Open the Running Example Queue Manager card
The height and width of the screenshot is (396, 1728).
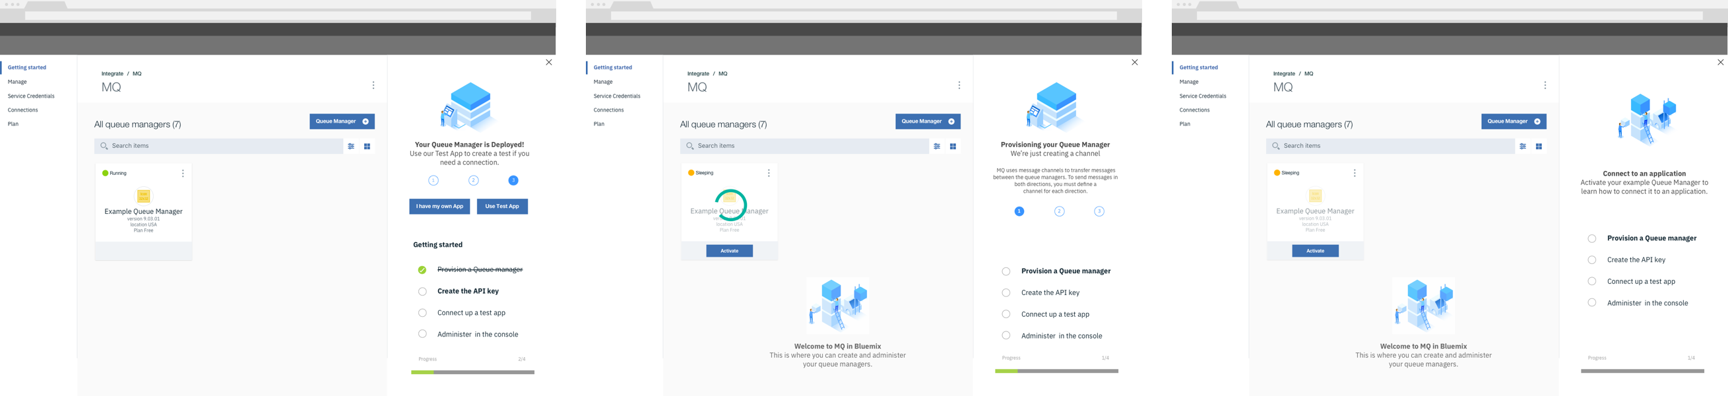[144, 211]
